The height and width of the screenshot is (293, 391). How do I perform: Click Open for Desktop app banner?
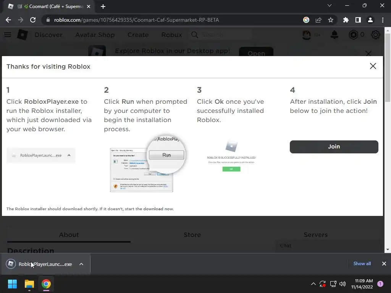(256, 52)
